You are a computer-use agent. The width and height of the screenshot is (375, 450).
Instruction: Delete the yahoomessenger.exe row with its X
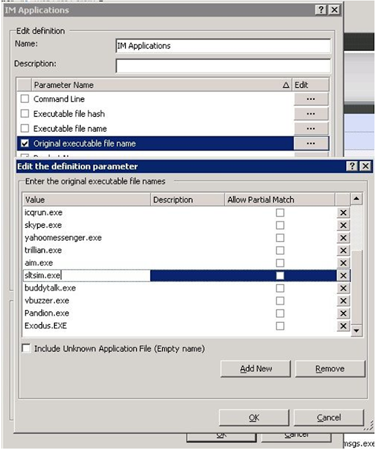tap(343, 238)
